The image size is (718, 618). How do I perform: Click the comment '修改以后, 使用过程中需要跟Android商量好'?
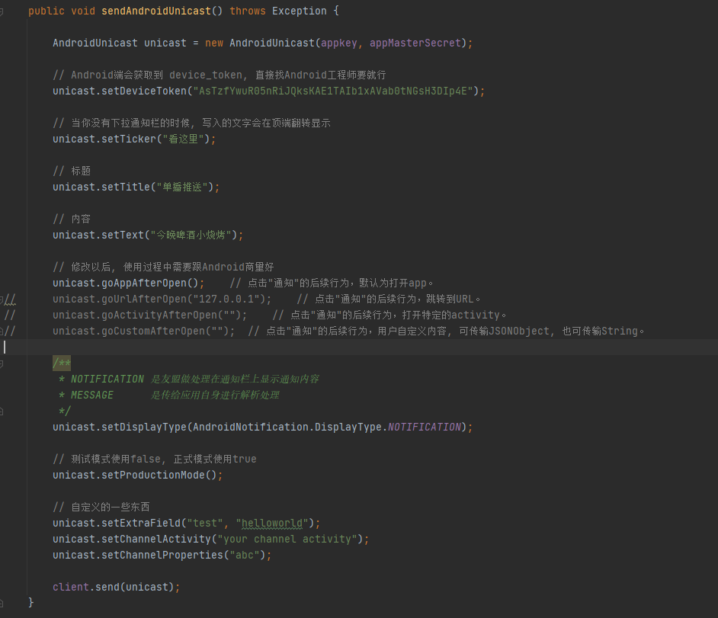tap(163, 267)
